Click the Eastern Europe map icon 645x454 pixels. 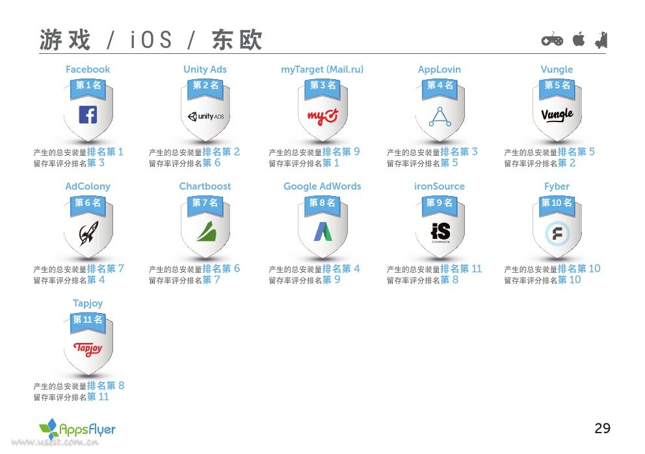tap(601, 40)
